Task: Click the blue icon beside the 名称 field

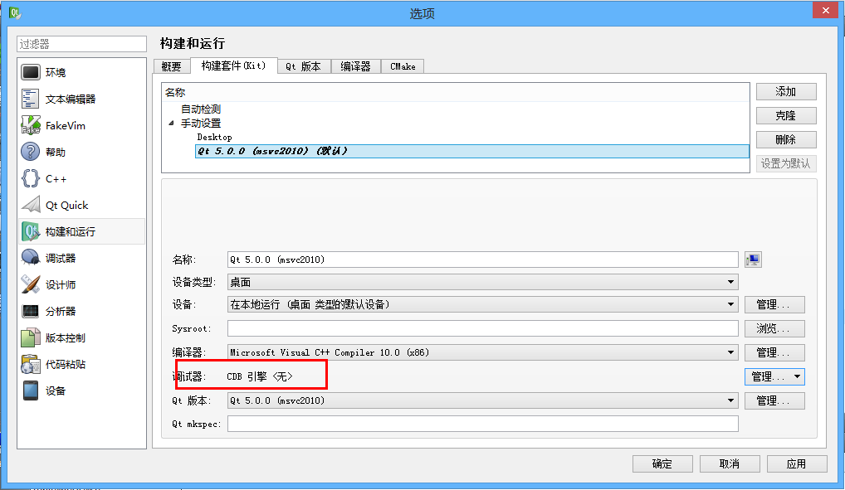Action: [x=753, y=260]
